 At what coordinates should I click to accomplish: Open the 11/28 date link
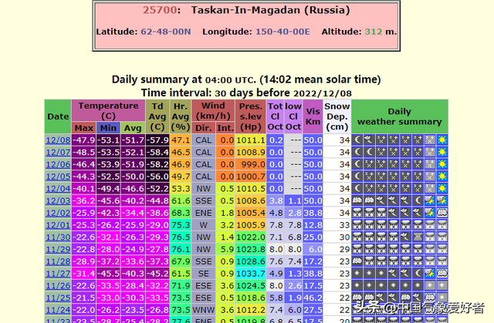pyautogui.click(x=58, y=261)
